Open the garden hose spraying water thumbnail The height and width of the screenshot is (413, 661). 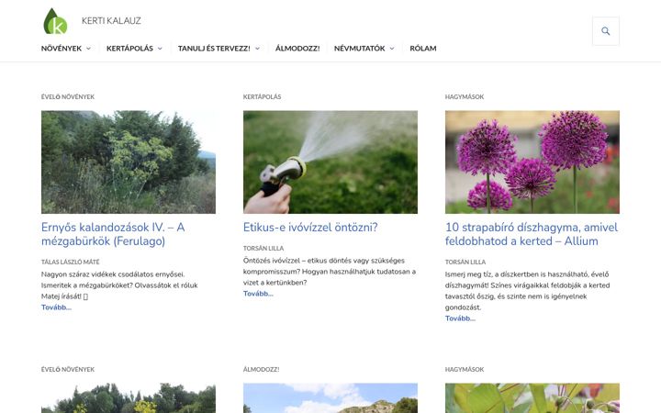[x=330, y=162]
